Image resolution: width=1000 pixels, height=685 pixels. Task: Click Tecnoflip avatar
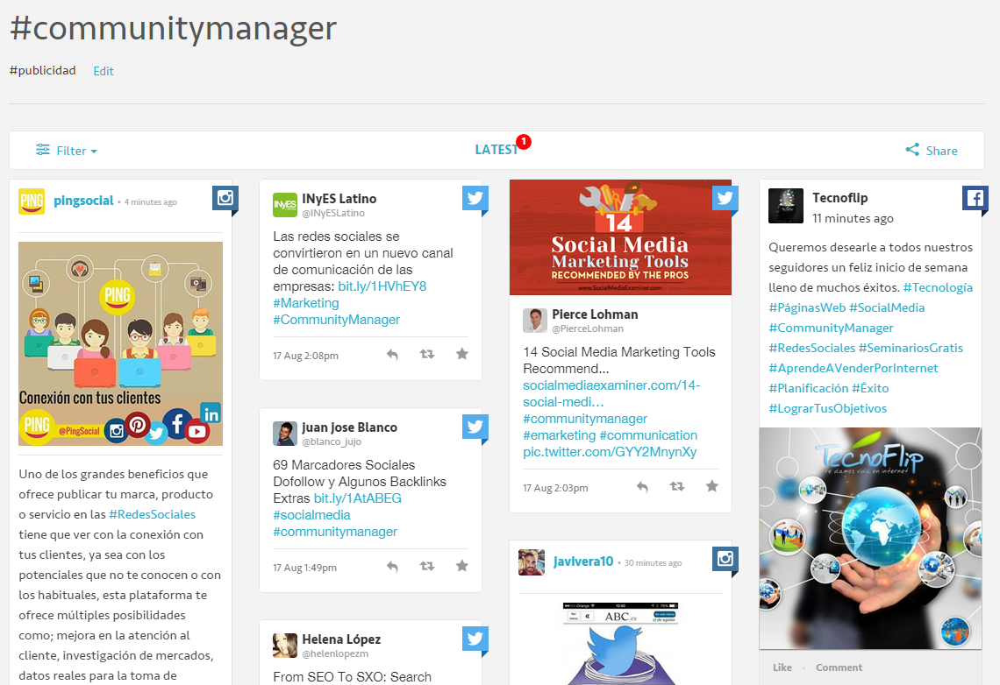[786, 206]
